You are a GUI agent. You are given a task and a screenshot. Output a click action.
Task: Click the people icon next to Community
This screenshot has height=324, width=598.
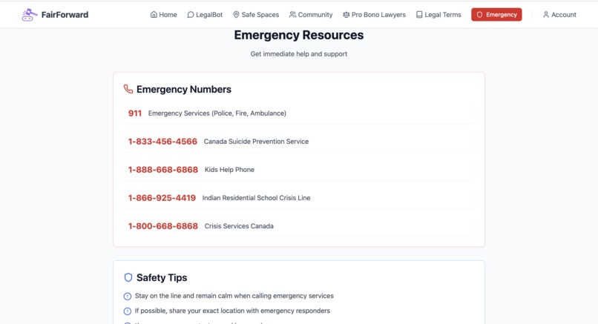292,15
